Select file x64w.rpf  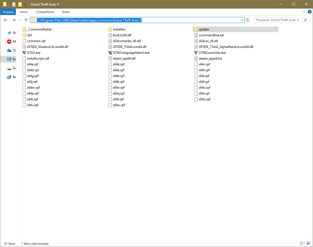[x=117, y=105]
